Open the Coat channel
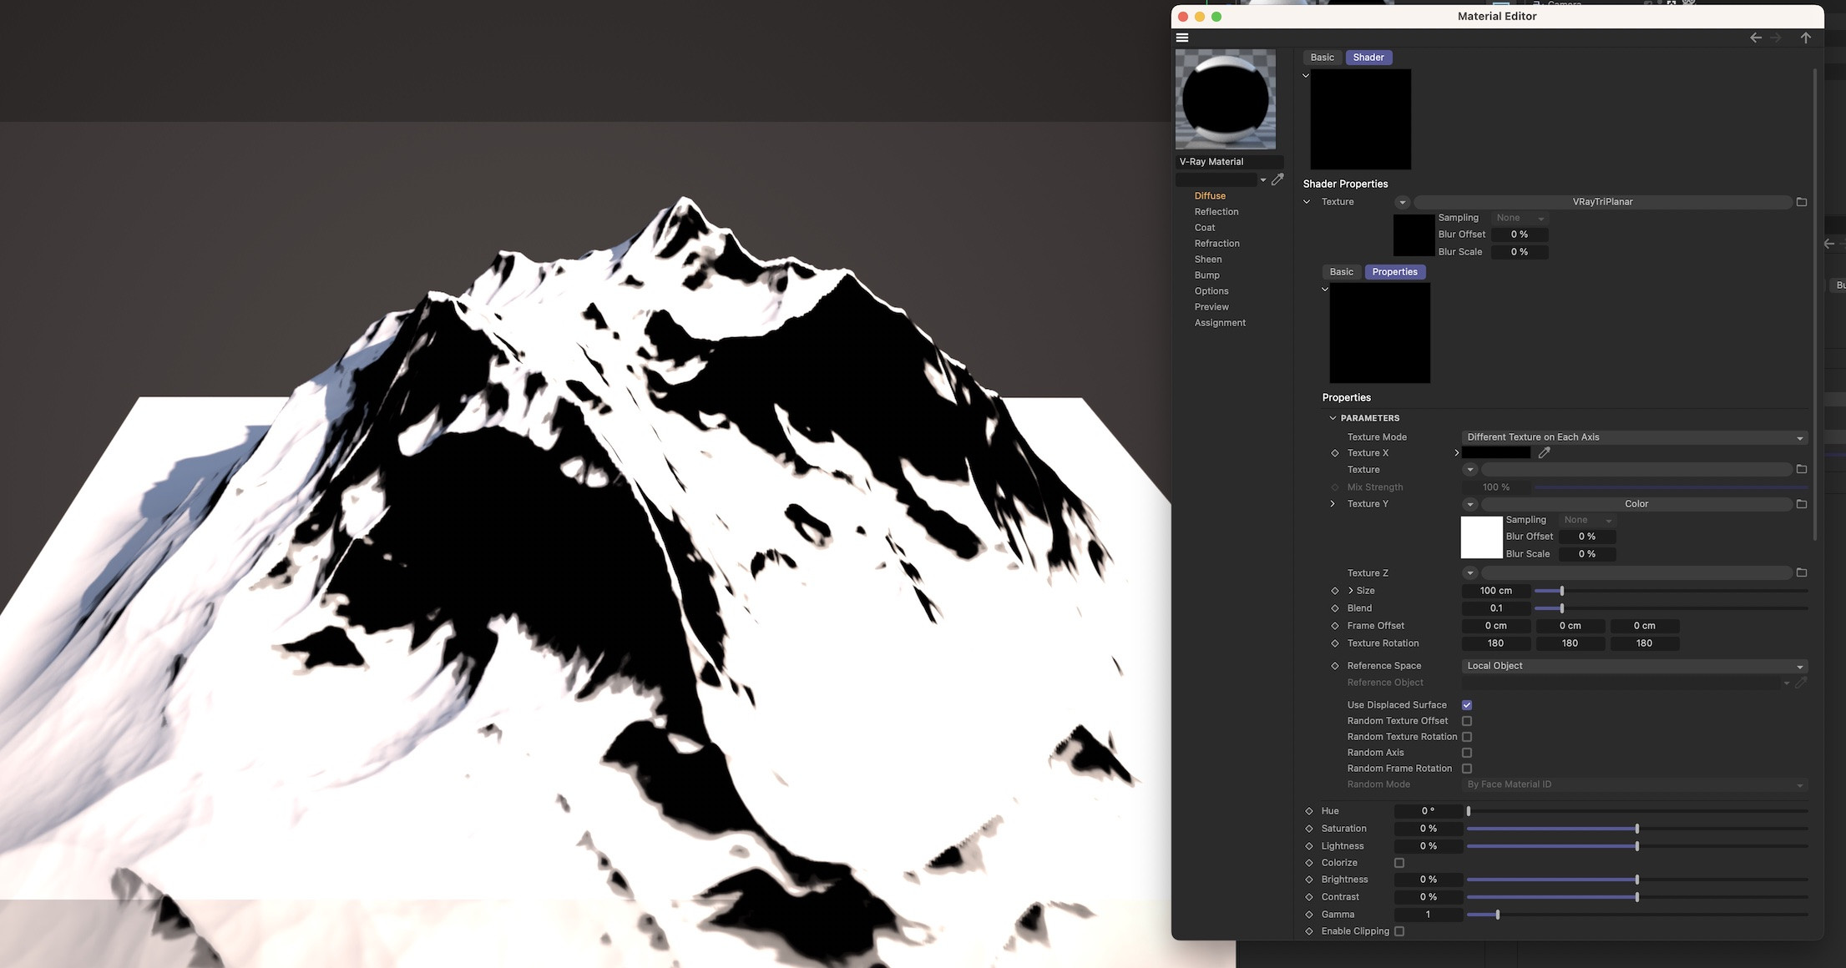Image resolution: width=1846 pixels, height=968 pixels. (x=1205, y=228)
